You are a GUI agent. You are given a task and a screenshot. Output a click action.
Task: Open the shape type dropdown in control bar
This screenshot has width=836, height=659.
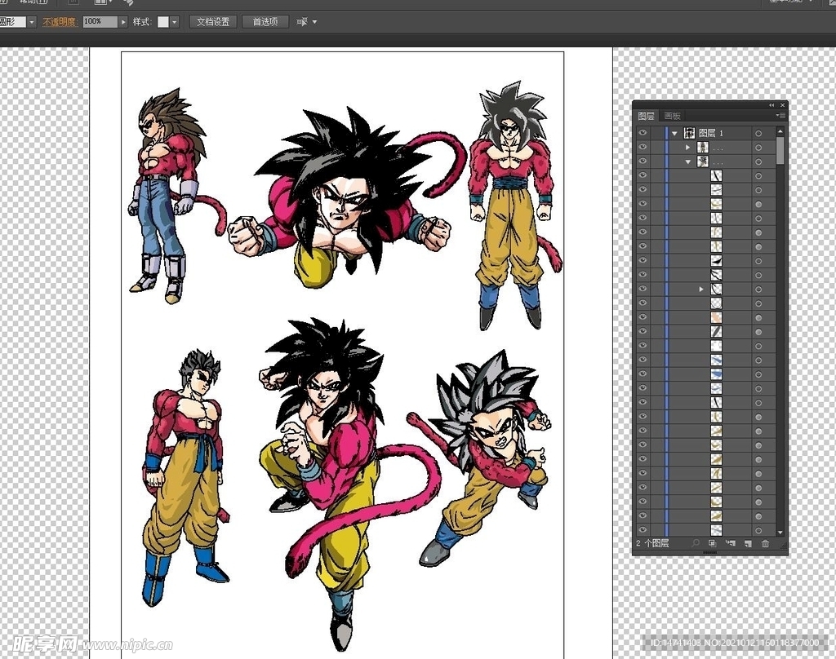(32, 22)
